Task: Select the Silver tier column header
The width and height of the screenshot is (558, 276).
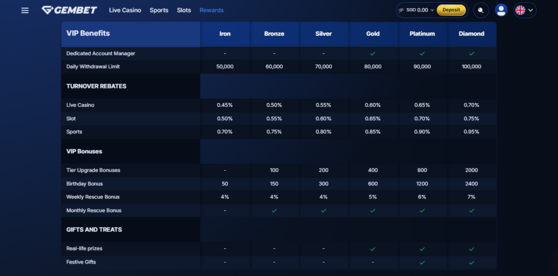Action: click(x=324, y=34)
